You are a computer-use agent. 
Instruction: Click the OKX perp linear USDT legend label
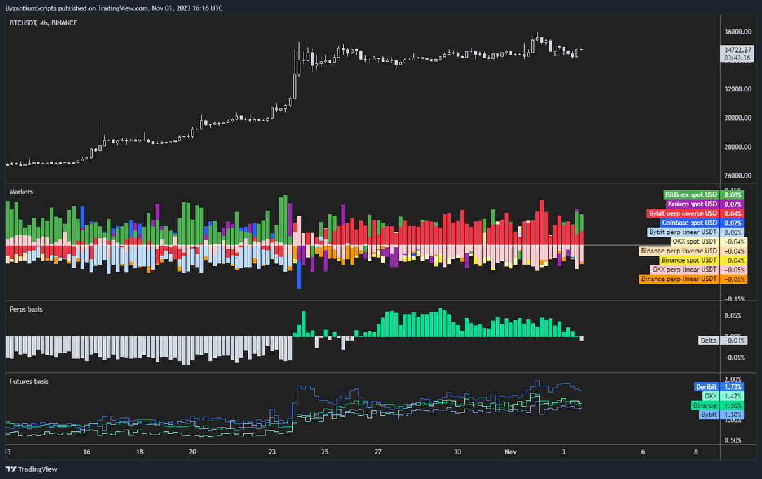[x=686, y=270]
